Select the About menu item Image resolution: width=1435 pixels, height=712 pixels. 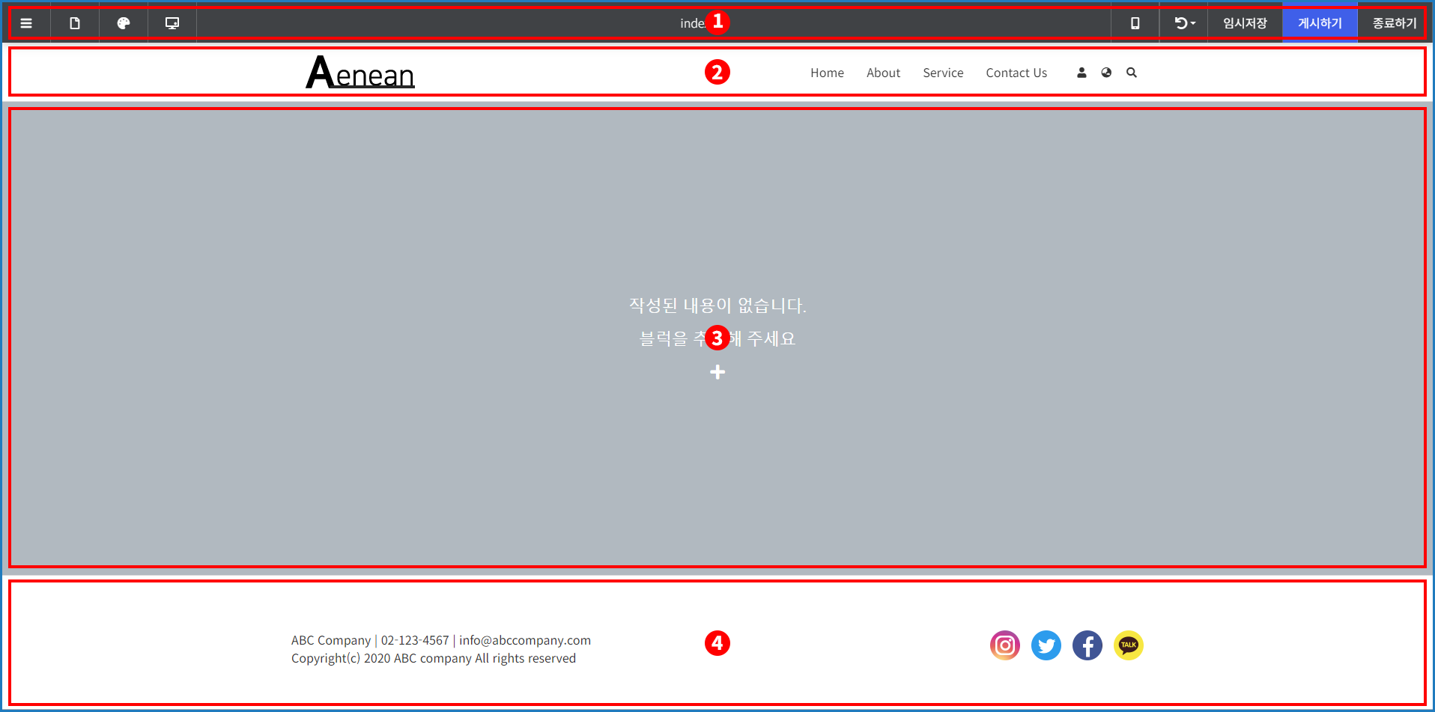point(883,73)
